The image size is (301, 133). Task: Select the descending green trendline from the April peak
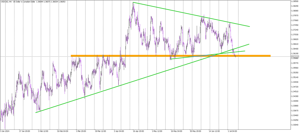[191, 14]
